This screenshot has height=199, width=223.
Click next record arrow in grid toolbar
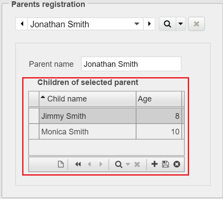tap(101, 164)
